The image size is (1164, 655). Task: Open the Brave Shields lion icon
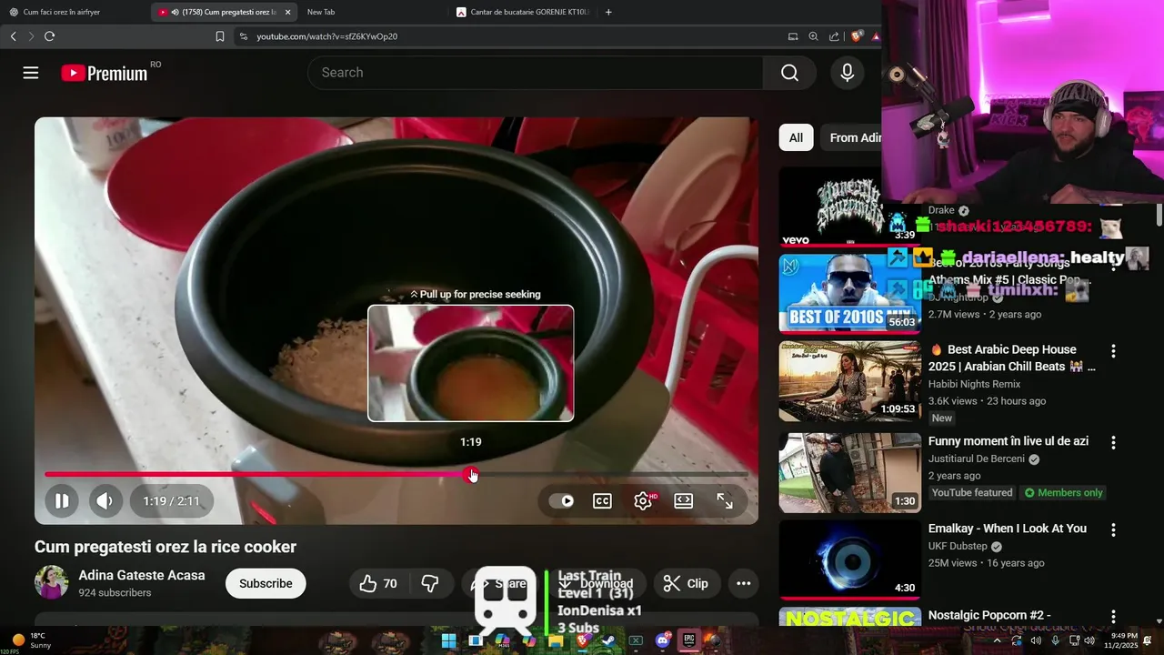click(856, 36)
